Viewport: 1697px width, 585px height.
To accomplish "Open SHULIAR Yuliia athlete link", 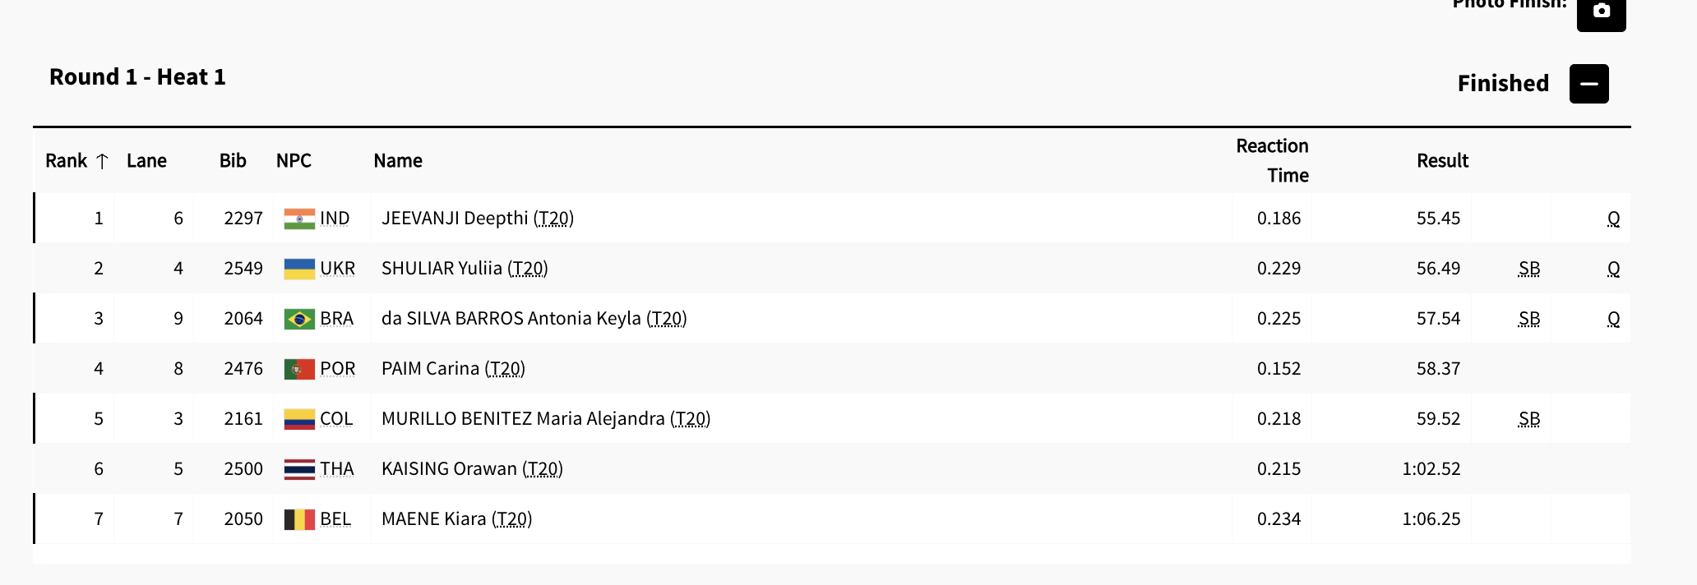I will coord(442,269).
